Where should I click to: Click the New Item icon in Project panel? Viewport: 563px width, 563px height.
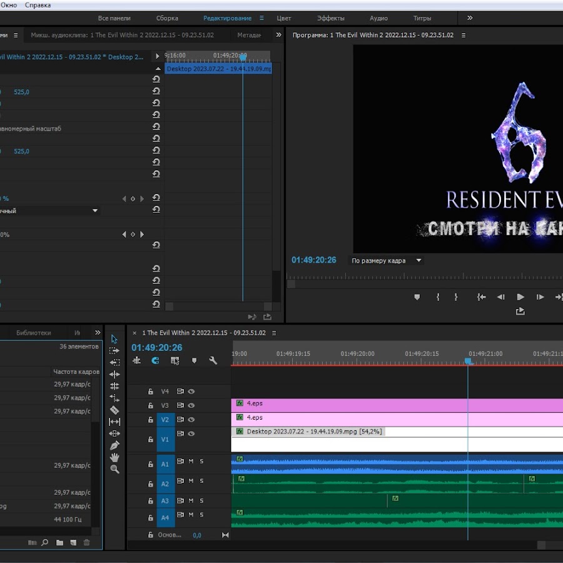tap(73, 542)
